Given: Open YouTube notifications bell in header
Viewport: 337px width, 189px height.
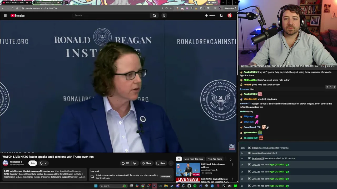Looking at the screenshot, I should 221,15.
